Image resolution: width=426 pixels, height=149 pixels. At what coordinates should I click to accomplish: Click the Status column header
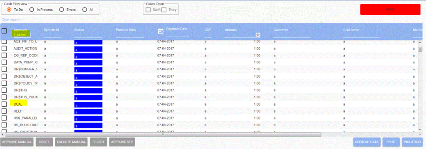pos(79,29)
